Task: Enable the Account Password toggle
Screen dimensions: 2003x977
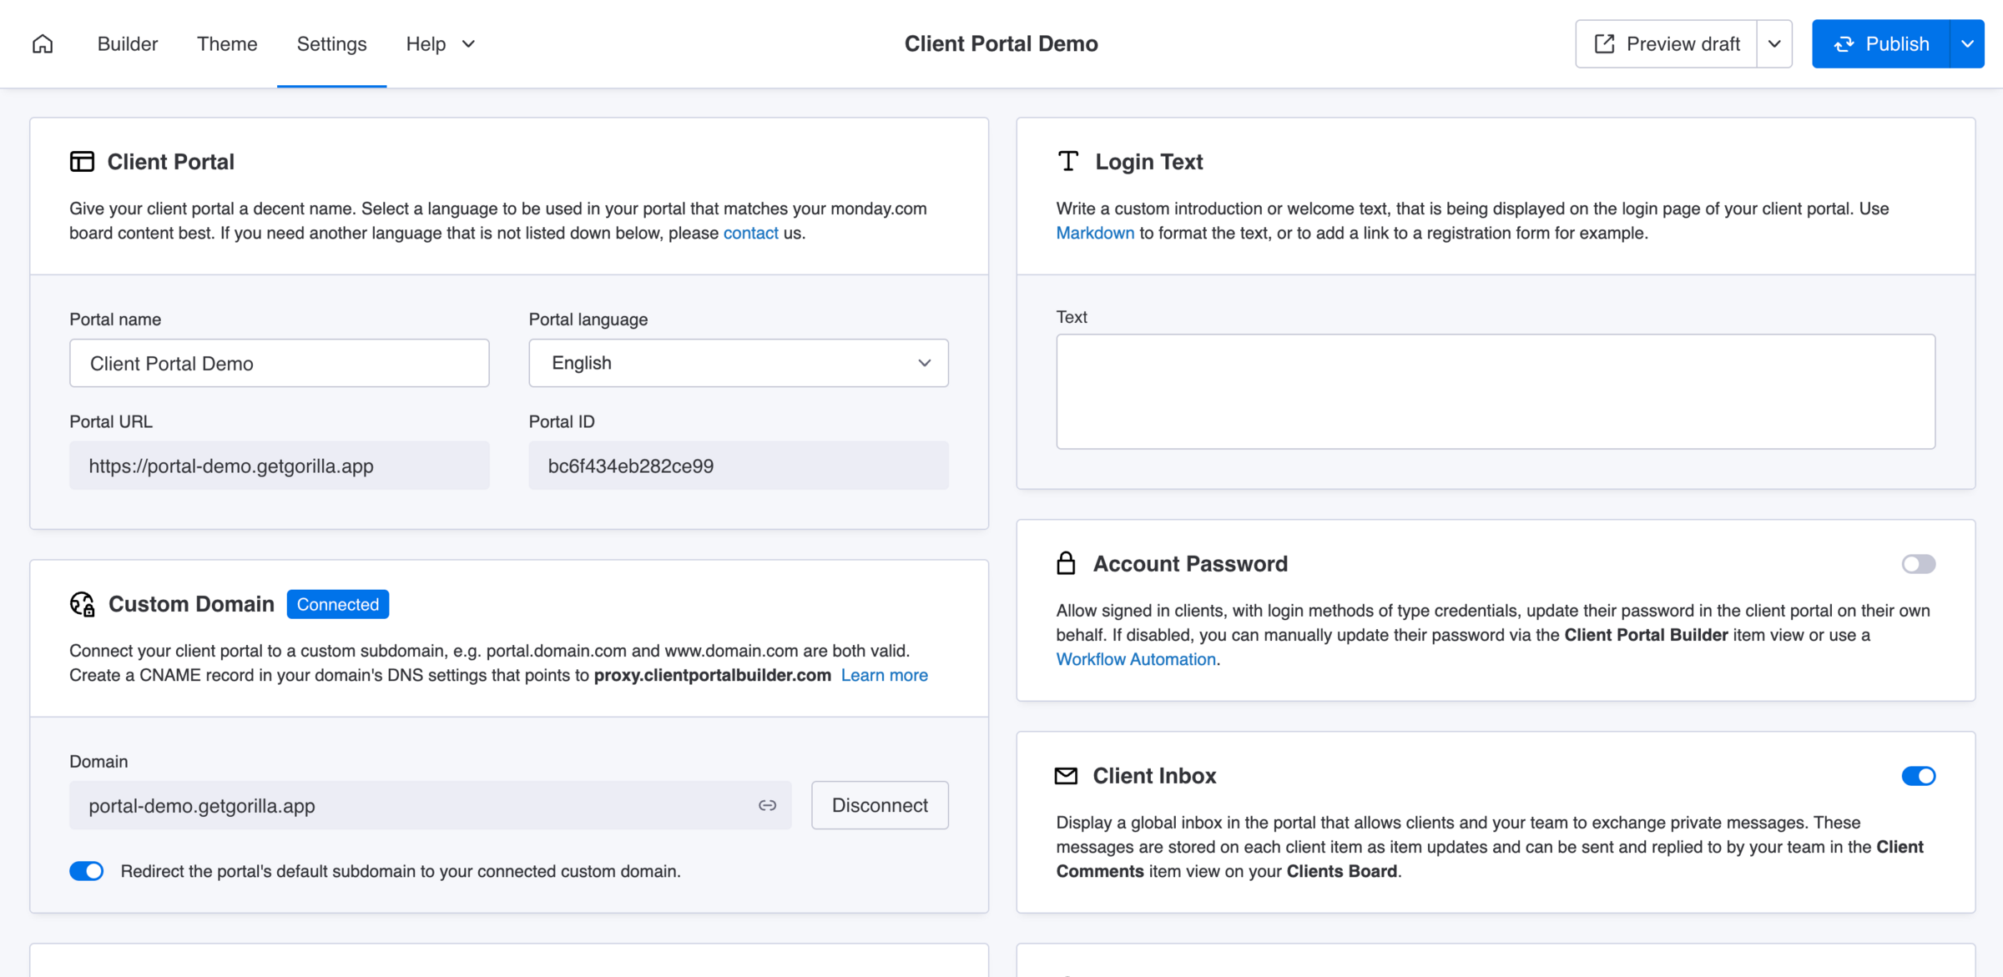Action: (x=1918, y=564)
